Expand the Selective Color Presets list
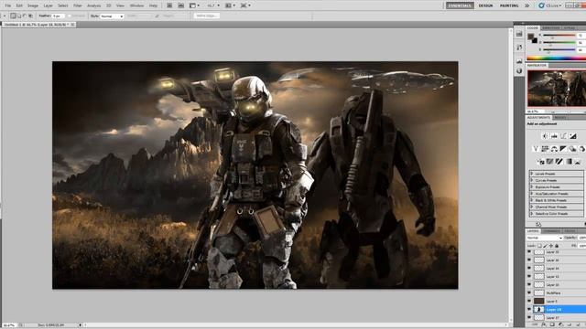Viewport: 586px width, 329px height. pyautogui.click(x=532, y=214)
